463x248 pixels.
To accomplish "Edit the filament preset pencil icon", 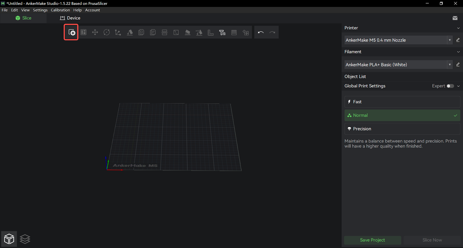I will click(x=458, y=64).
